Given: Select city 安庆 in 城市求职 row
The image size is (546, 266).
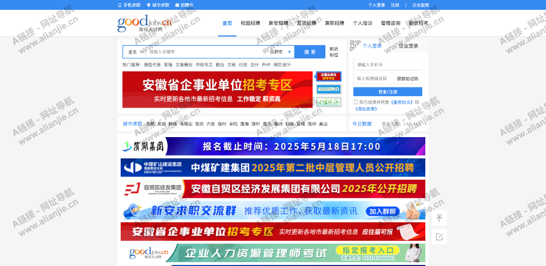Looking at the screenshot, I should tap(199, 124).
